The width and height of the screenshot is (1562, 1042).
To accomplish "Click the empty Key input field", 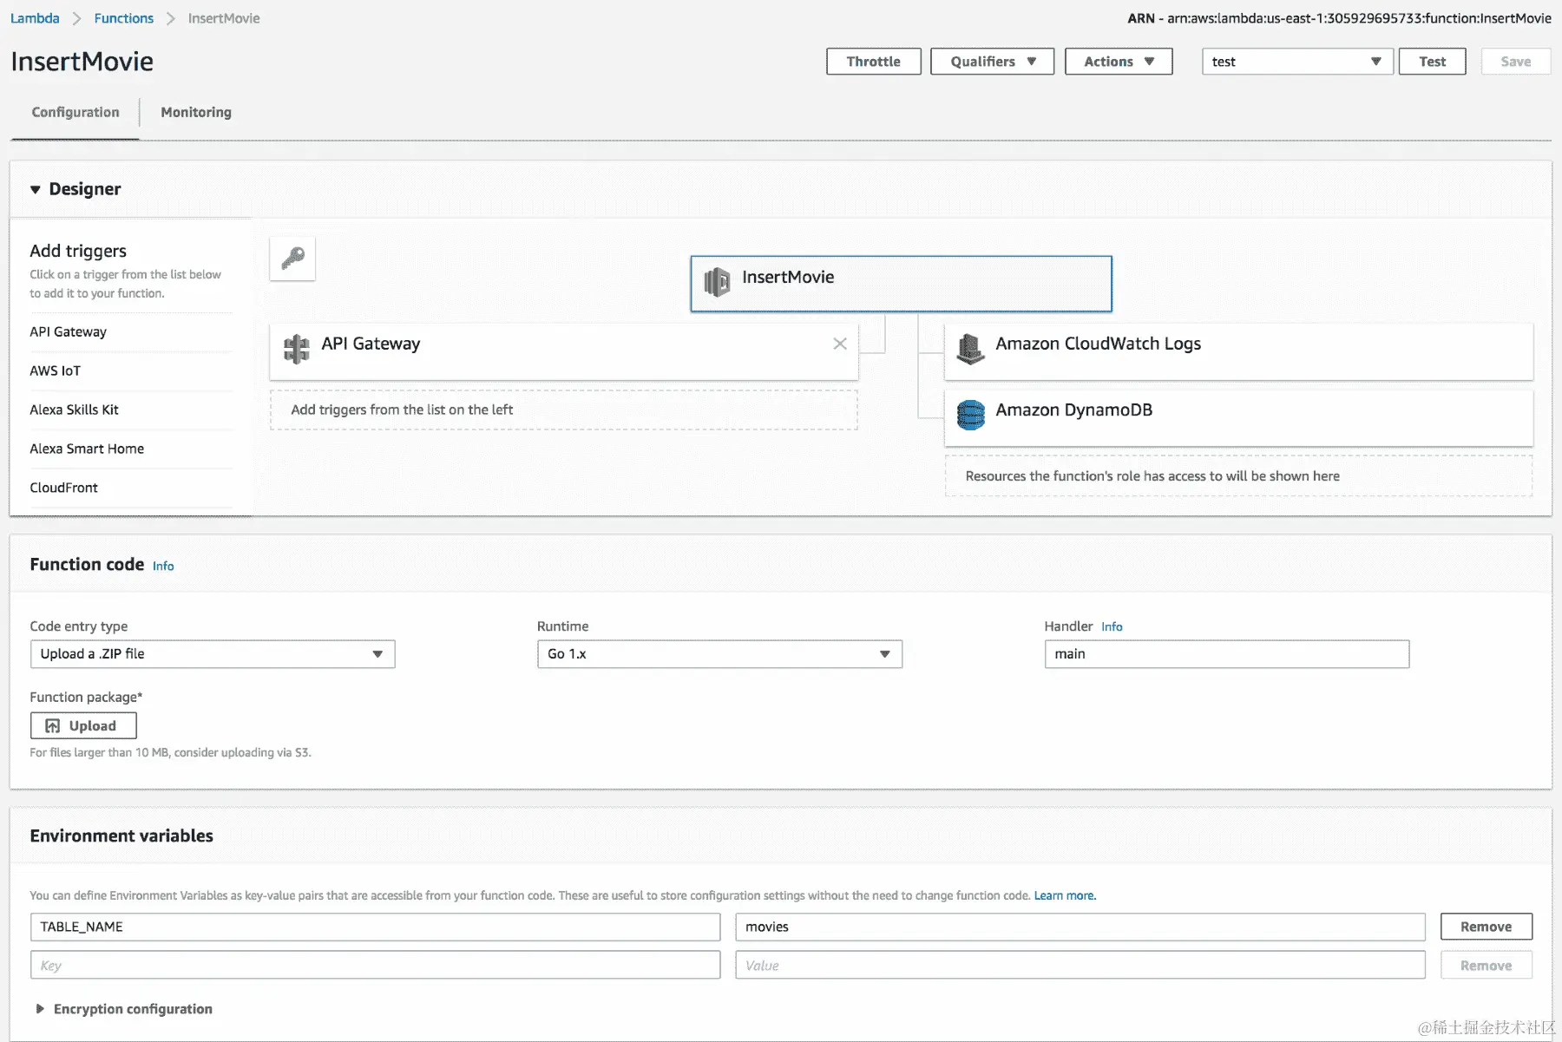I will pos(375,966).
